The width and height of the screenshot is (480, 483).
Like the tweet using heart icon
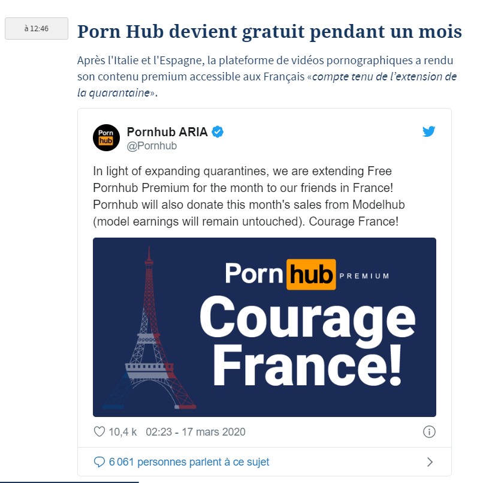(x=99, y=431)
